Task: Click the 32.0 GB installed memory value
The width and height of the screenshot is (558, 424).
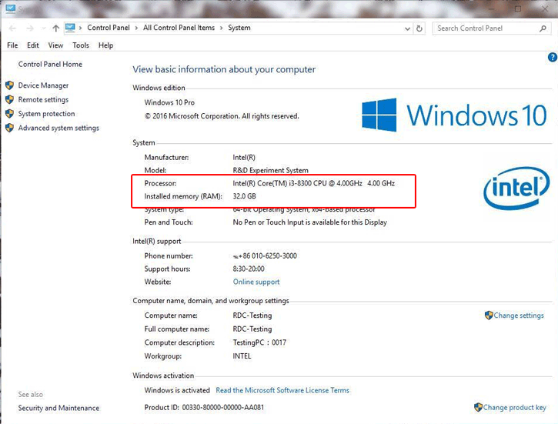Action: point(244,196)
